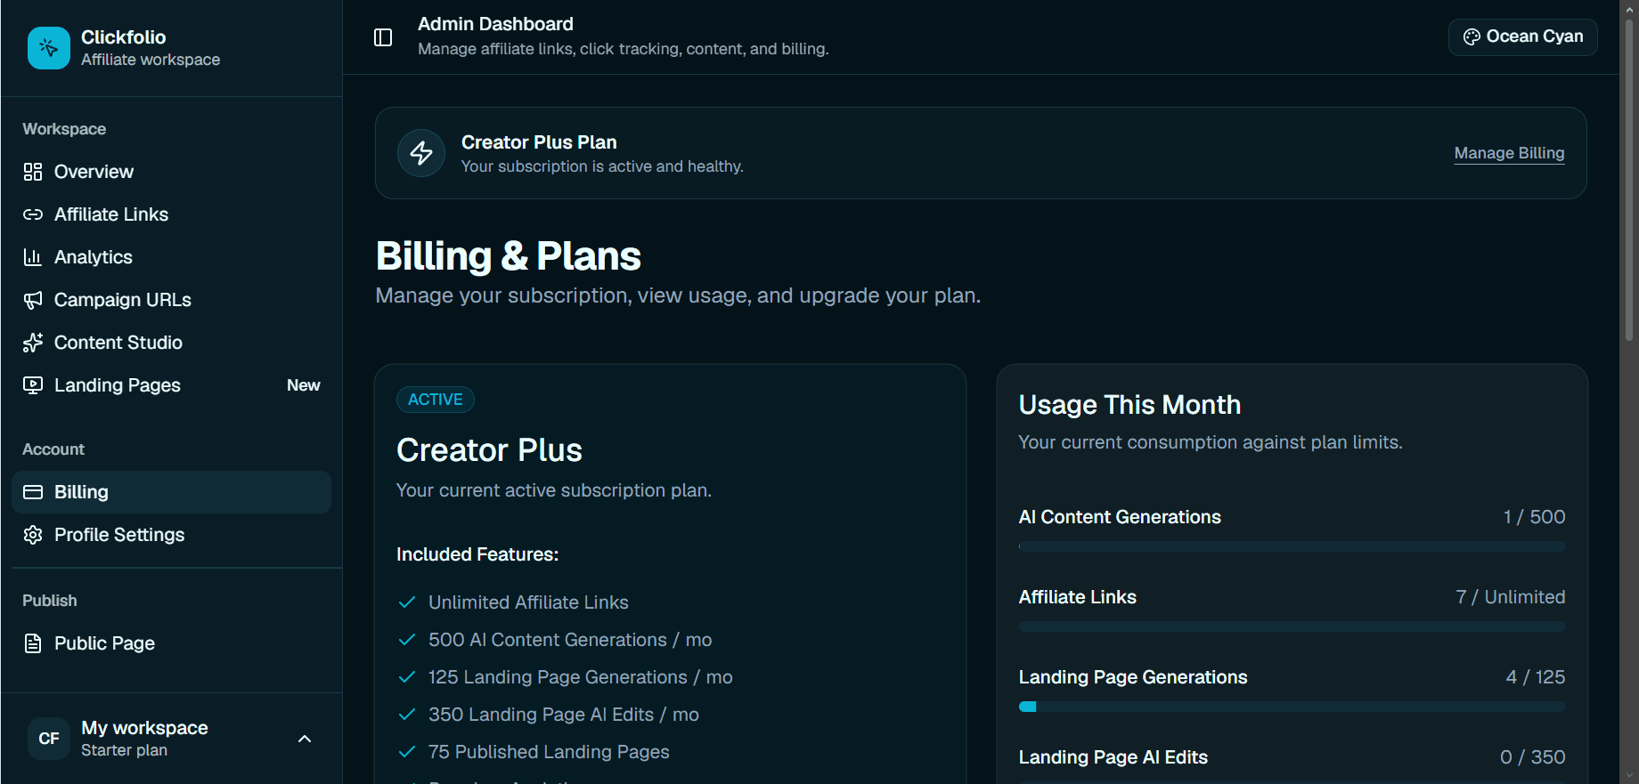Screen dimensions: 1639x784
Task: Open the Analytics section
Action: (x=171, y=257)
